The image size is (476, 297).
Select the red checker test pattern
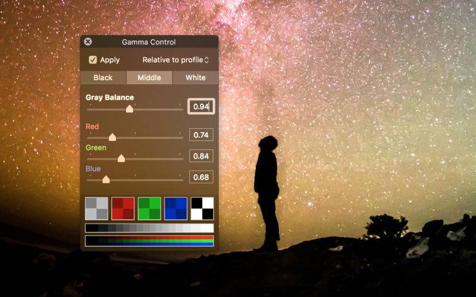click(123, 208)
